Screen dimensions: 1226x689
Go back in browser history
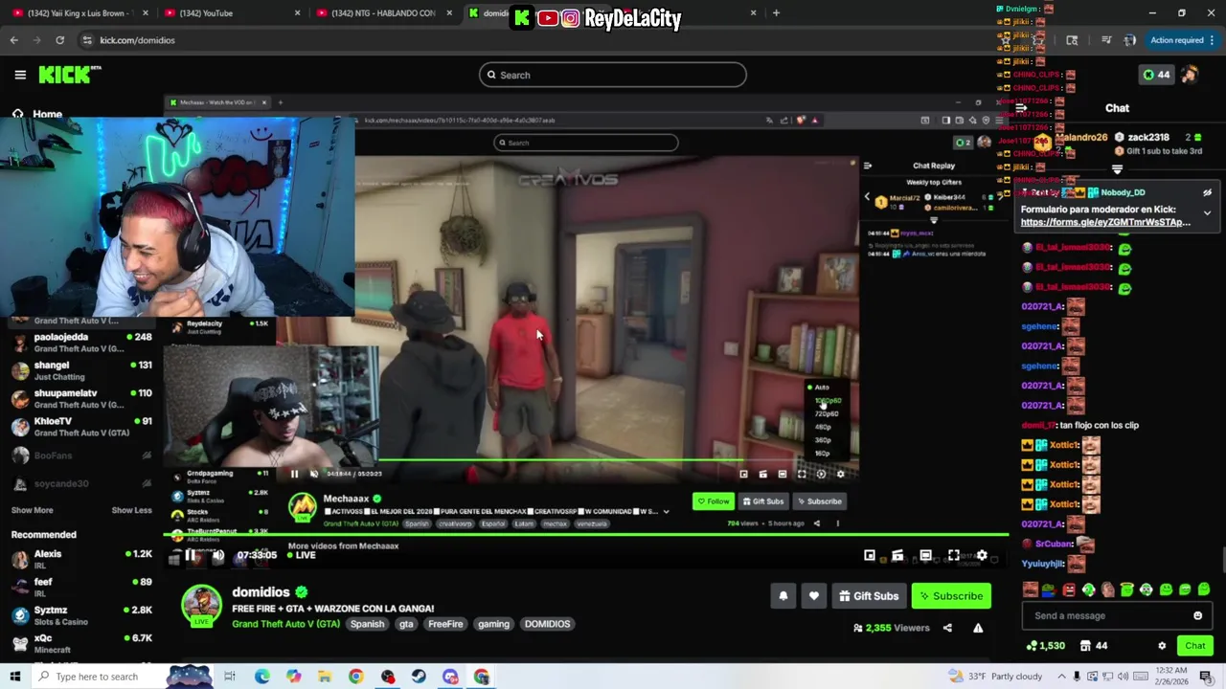13,40
